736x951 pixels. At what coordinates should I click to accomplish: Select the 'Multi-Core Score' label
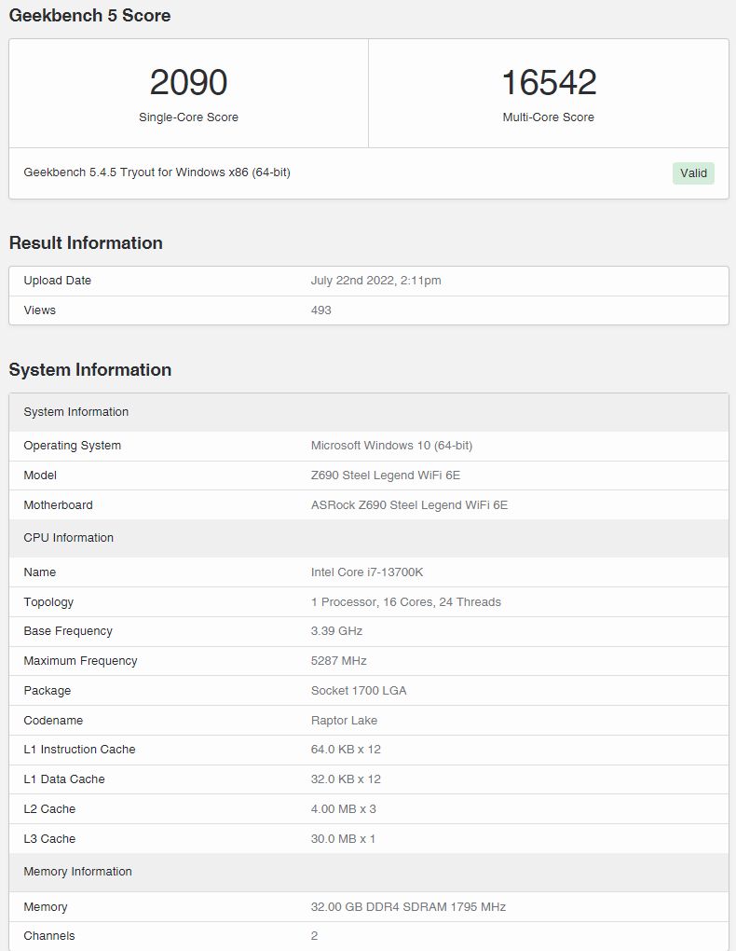[x=549, y=117]
